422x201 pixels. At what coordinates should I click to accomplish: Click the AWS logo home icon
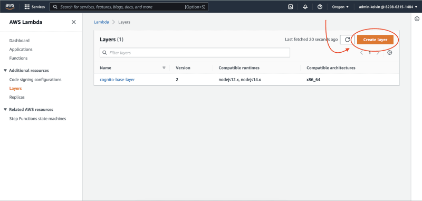[x=10, y=7]
